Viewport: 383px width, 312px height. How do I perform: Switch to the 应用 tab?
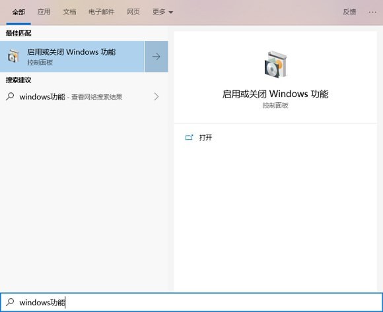coord(44,12)
